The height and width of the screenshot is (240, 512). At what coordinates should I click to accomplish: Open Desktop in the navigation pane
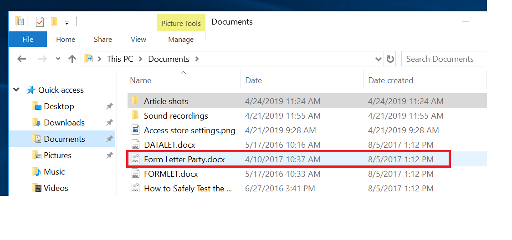59,106
